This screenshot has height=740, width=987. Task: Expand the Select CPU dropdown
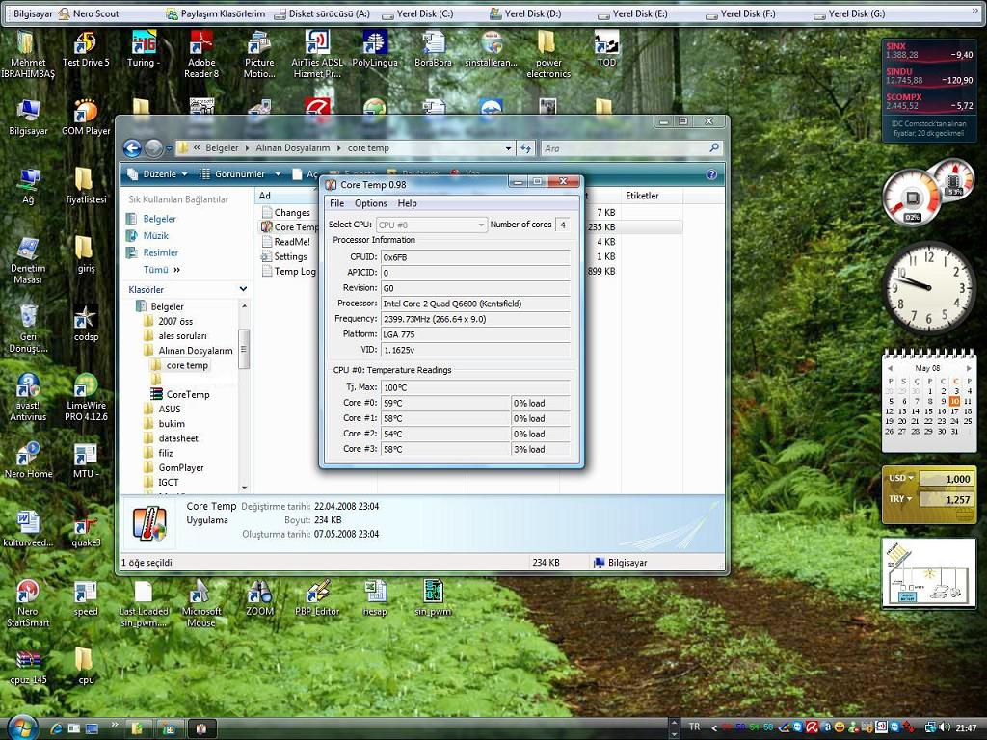(431, 225)
